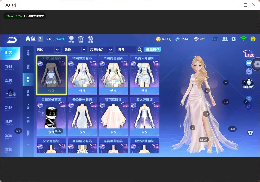This screenshot has height=182, width=260.
Task: Select the 九霄云外服饰 outfit card
Action: 145,75
